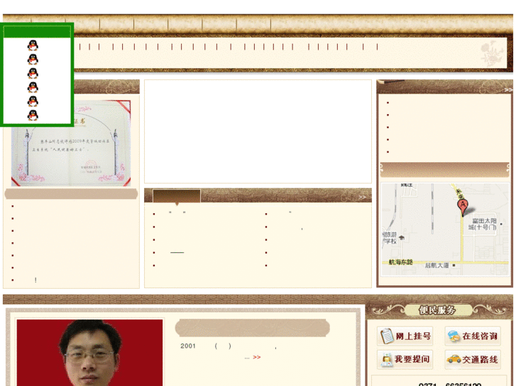This screenshot has height=386, width=516.
Task: Click the third QQ penguin icon from top
Action: tap(33, 73)
